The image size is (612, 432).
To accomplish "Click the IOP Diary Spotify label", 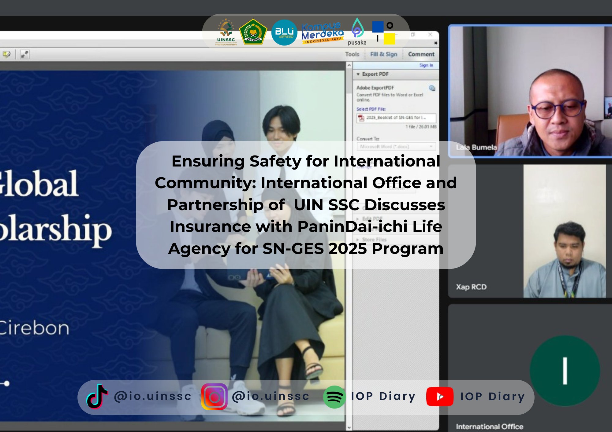I will click(x=383, y=396).
